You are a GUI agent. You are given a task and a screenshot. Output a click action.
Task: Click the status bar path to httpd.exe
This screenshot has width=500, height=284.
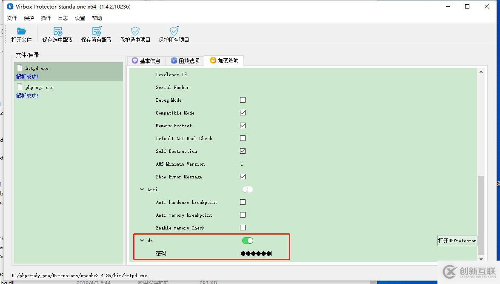[80, 276]
